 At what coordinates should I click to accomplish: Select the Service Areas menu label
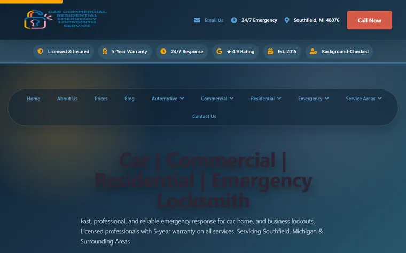[x=361, y=99]
